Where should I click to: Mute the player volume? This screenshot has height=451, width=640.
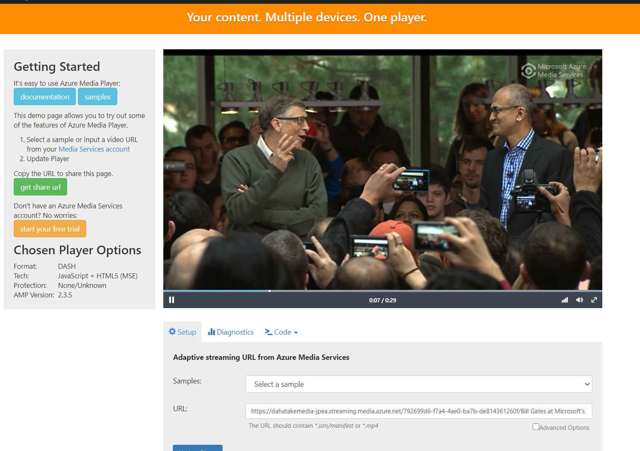click(579, 300)
